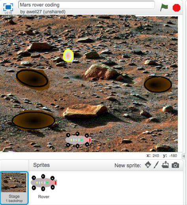Viewport: 187px width, 205px height.
Task: Collapse the stage panel with side arrow
Action: point(184,156)
